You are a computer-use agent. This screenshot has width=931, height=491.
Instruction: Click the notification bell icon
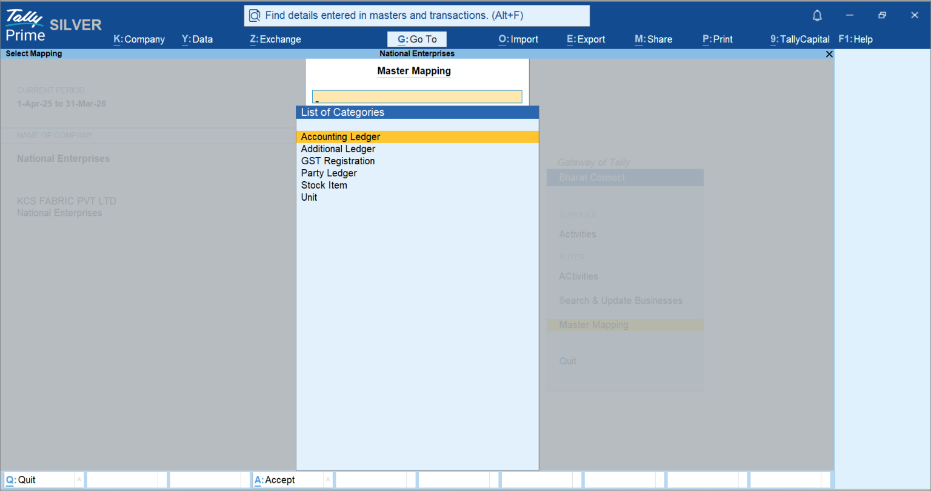pos(817,15)
